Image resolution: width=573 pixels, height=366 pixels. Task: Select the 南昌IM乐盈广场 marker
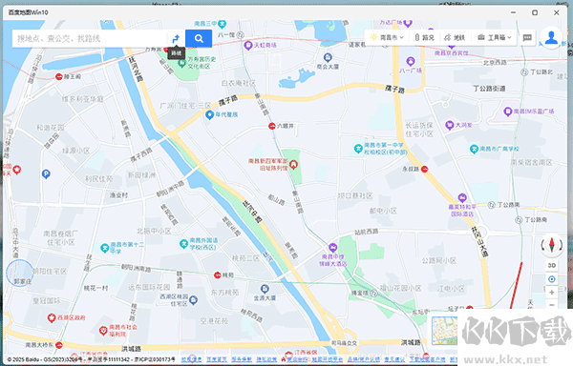508,112
